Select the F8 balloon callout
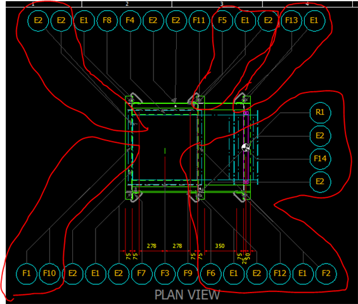 tap(107, 20)
